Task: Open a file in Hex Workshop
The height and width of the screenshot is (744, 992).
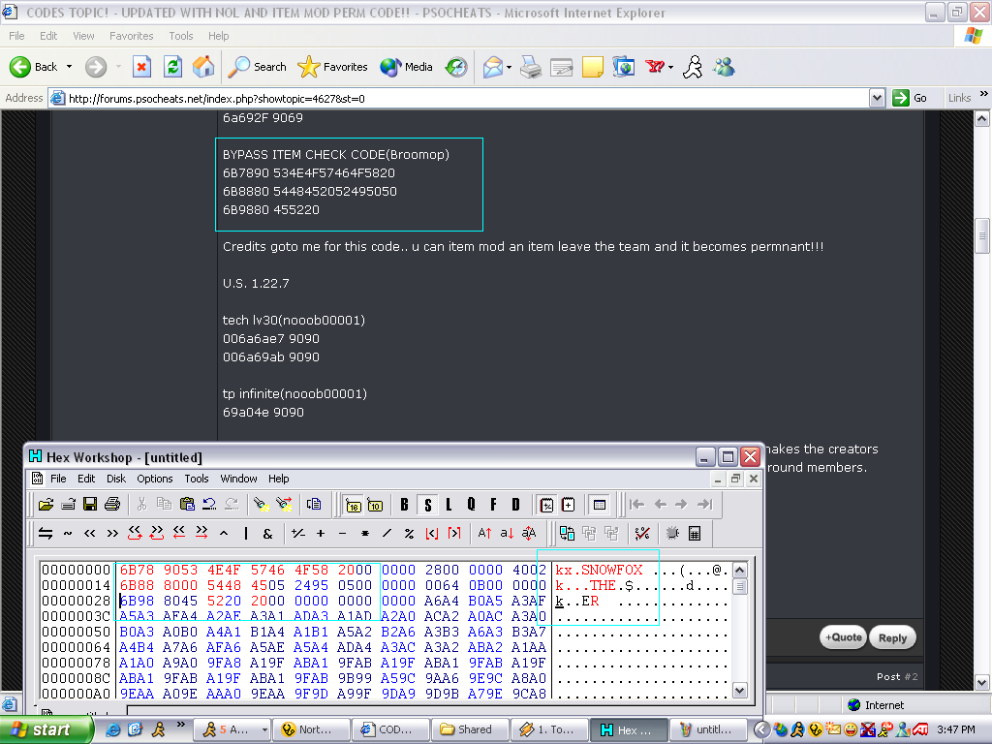Action: click(46, 504)
